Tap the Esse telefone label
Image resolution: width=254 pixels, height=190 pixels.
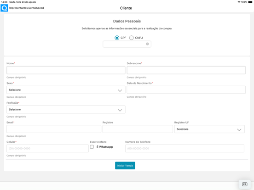(x=98, y=142)
